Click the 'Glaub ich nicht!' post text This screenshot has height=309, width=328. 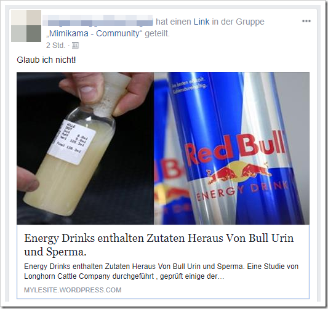(46, 60)
